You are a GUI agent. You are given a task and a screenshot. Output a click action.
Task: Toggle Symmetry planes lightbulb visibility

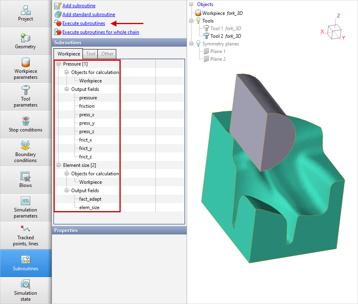click(x=198, y=44)
